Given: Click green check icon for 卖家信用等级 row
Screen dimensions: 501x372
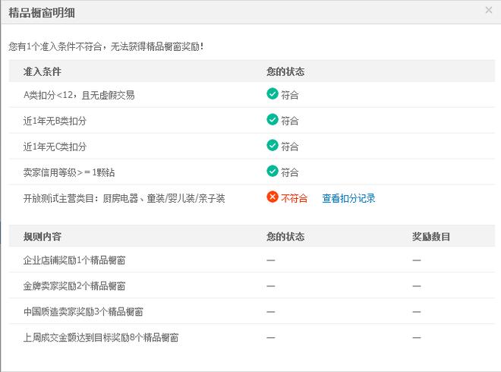Looking at the screenshot, I should click(273, 171).
